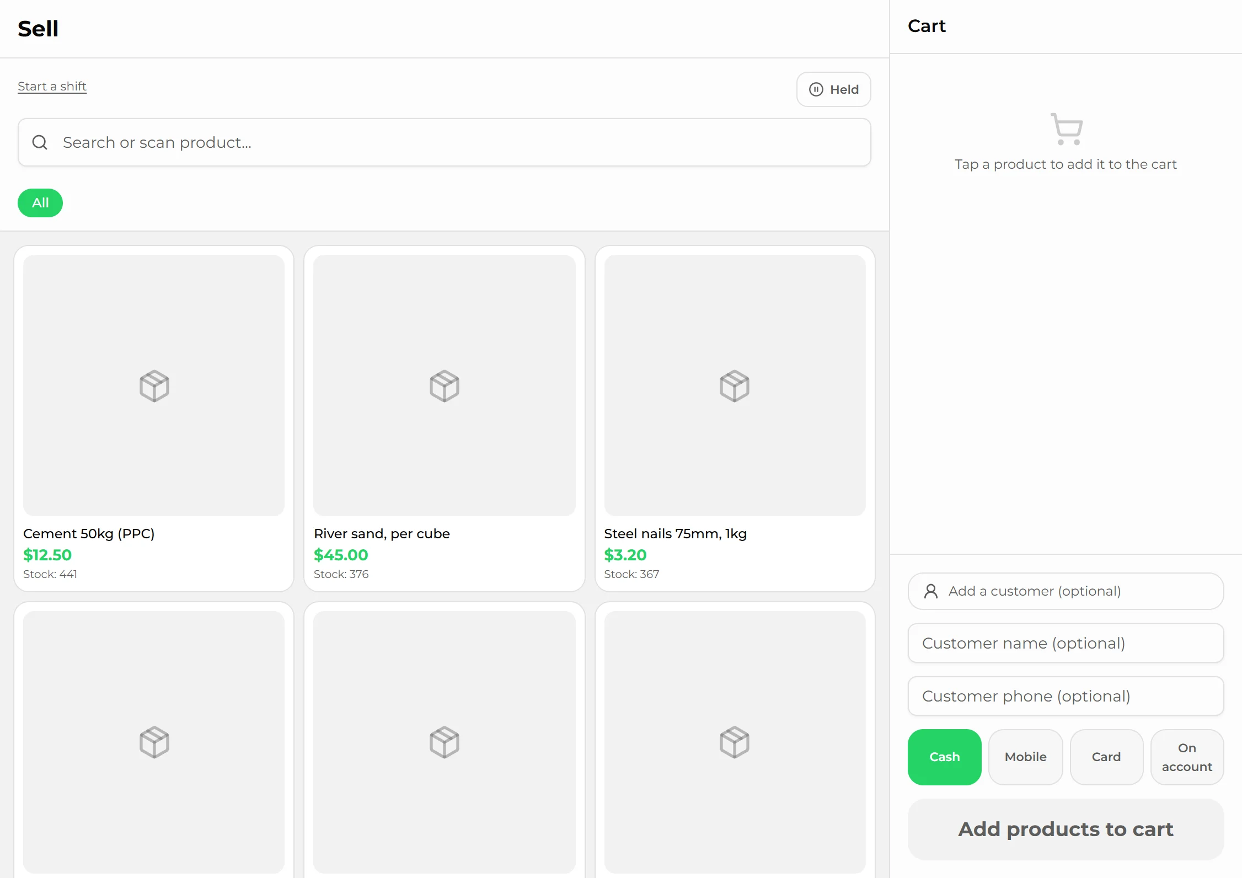This screenshot has height=878, width=1242.
Task: Click the magnifier icon in the search bar
Action: point(40,142)
